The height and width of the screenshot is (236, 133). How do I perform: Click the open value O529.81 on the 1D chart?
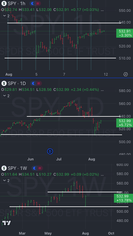point(9,90)
